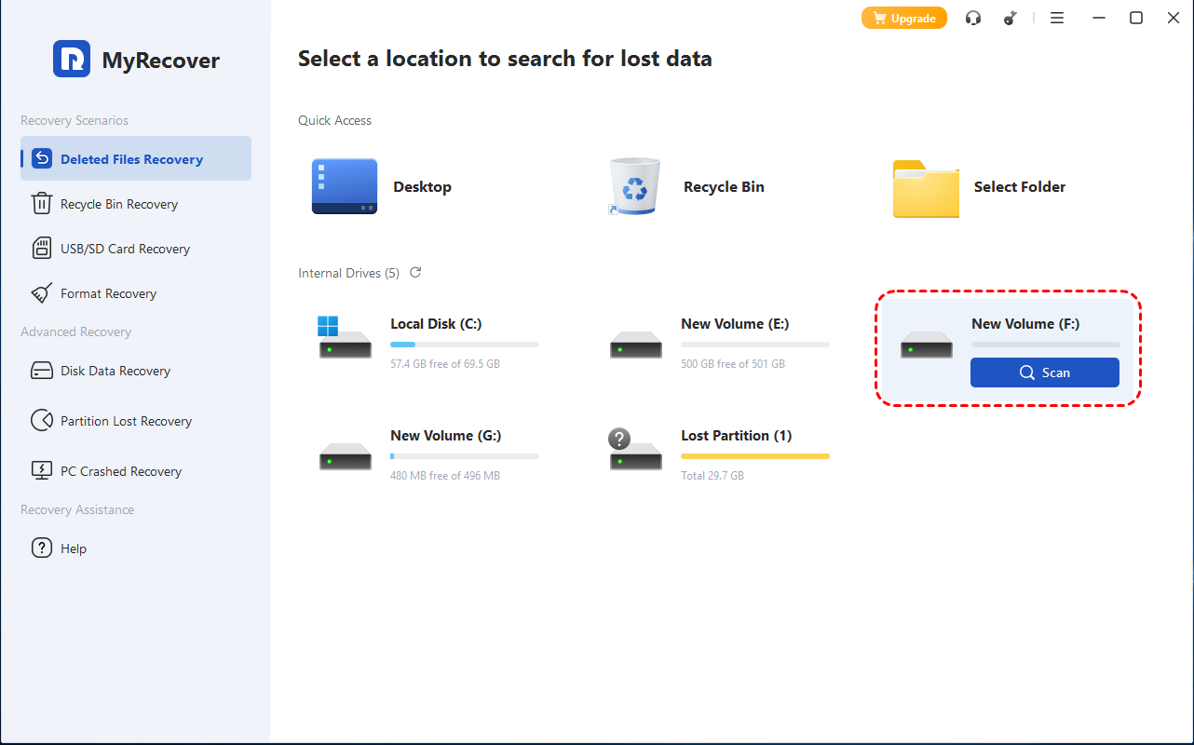The image size is (1194, 745).
Task: Click "Total 29.7 GB" text
Action: coord(712,475)
